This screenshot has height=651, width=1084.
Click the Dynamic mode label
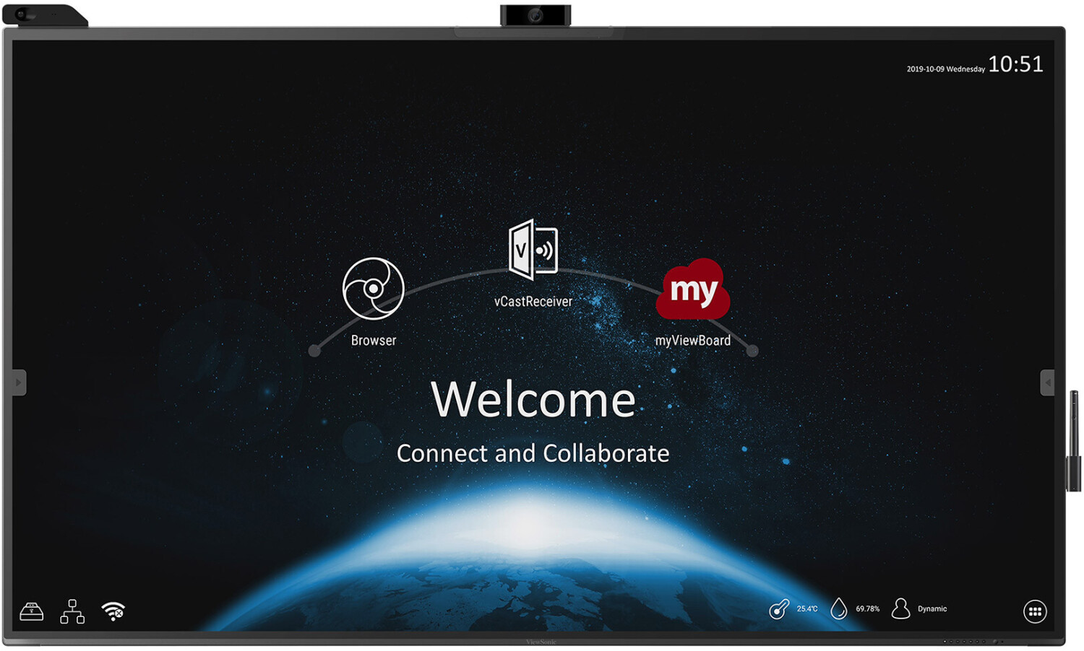(932, 609)
